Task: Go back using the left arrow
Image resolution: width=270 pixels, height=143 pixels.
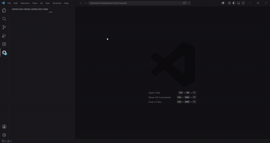Action: click(81, 3)
